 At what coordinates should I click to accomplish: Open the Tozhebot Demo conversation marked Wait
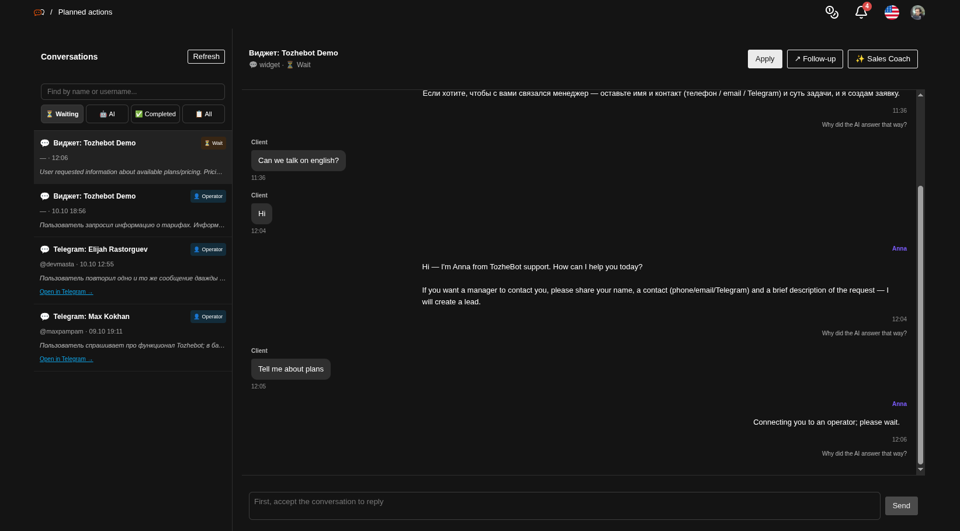tap(133, 157)
